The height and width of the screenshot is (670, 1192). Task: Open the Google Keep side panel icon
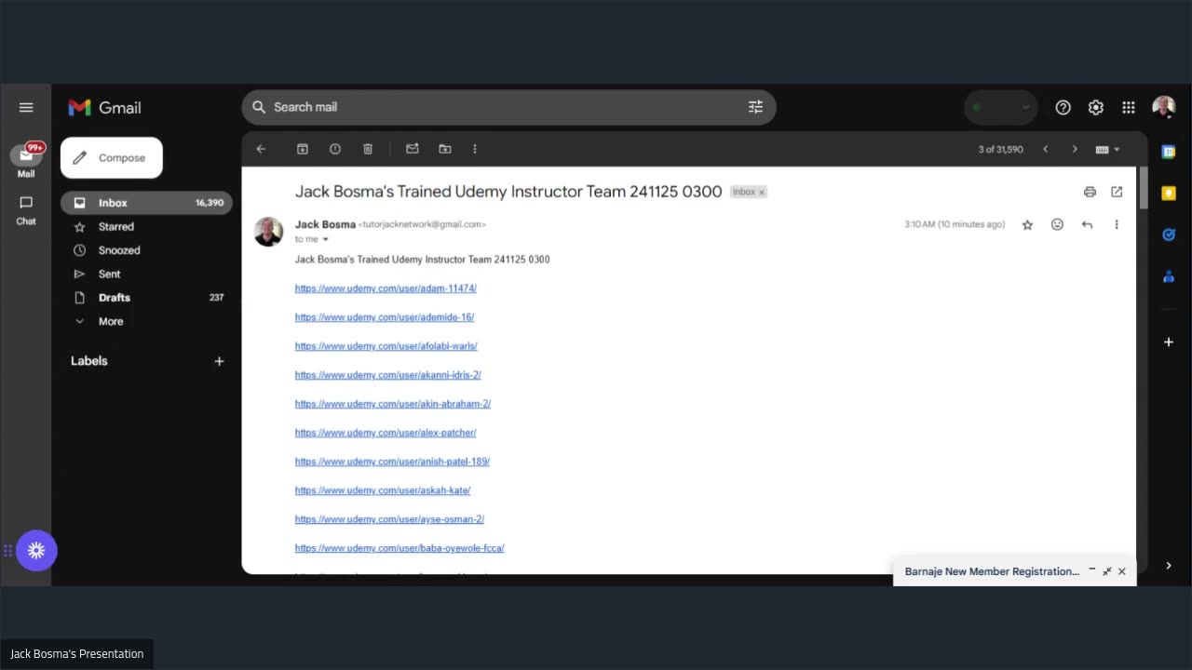pyautogui.click(x=1169, y=193)
